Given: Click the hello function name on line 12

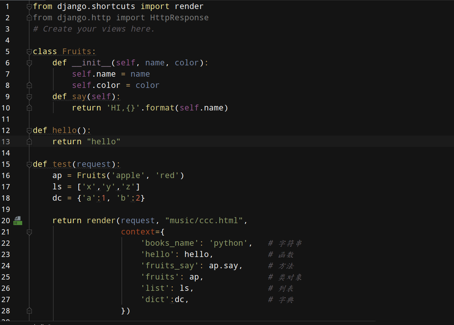Looking at the screenshot, I should click(x=64, y=130).
